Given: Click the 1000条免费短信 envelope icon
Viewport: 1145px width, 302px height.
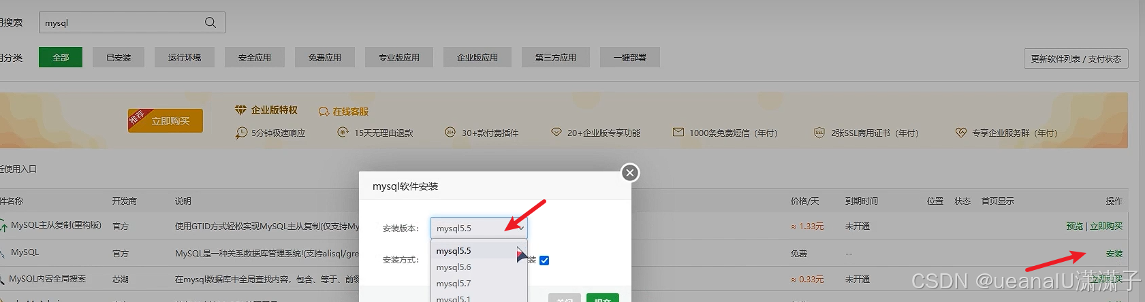Looking at the screenshot, I should [x=678, y=132].
